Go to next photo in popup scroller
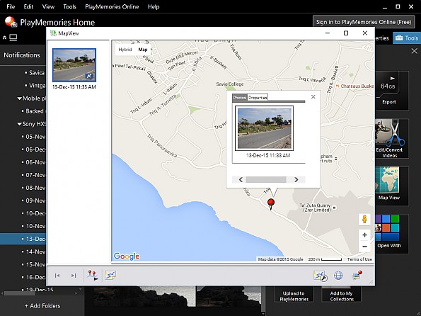Viewport: 421px width, 316px height. coord(296,180)
